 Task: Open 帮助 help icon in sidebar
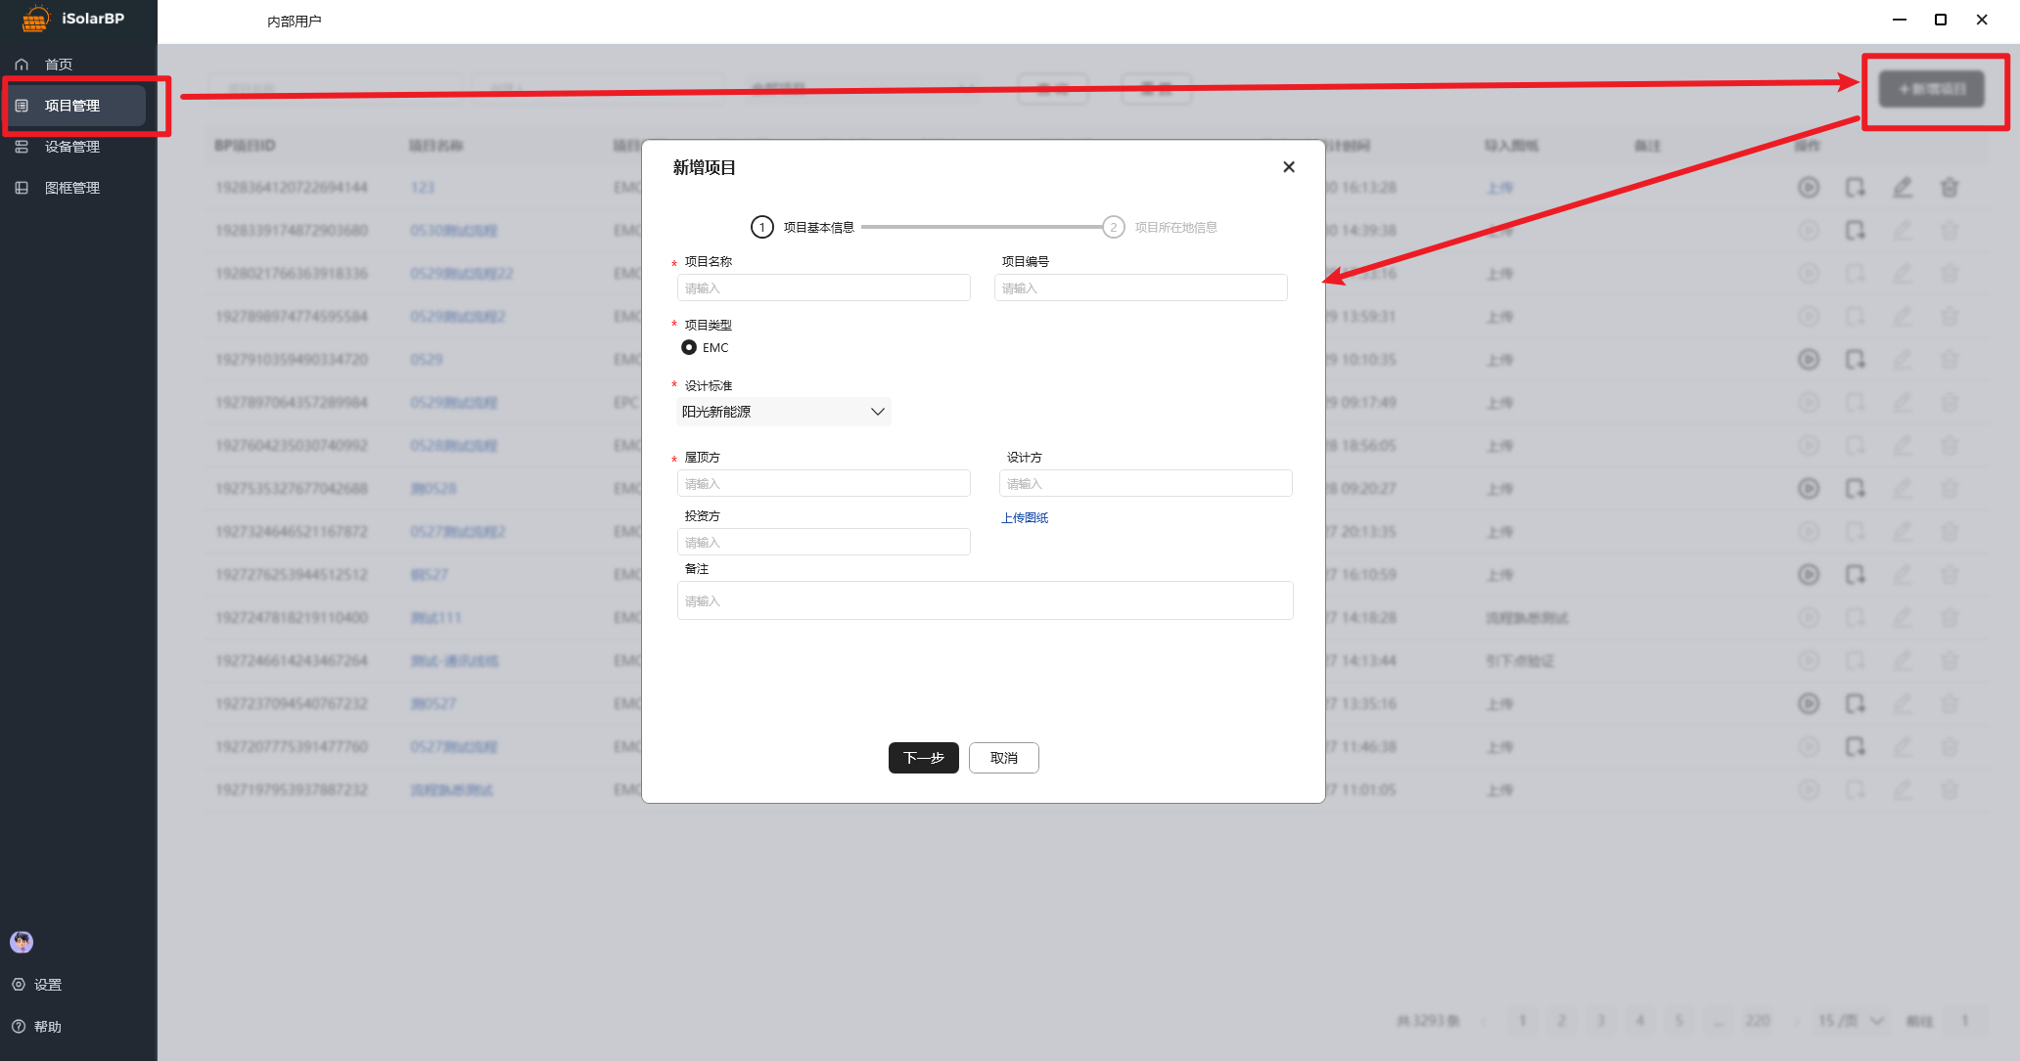click(19, 1026)
